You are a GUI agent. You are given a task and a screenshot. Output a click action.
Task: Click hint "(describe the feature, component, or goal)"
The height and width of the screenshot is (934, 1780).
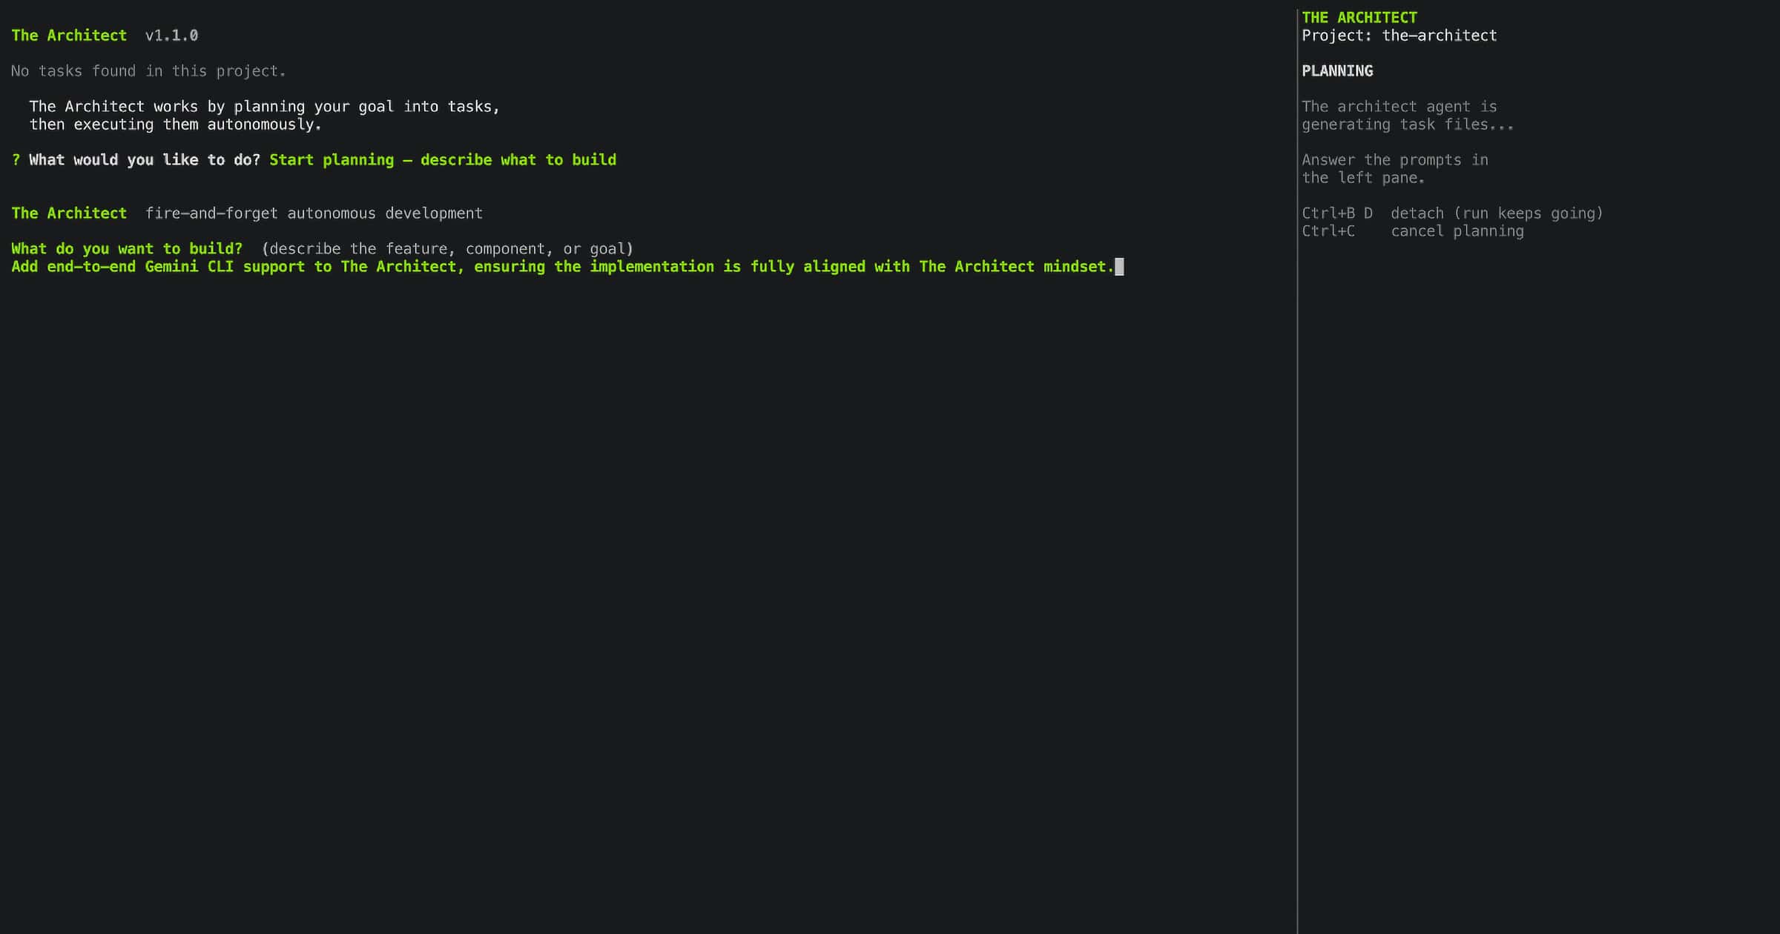(447, 249)
